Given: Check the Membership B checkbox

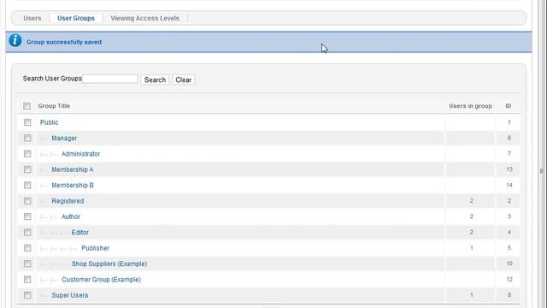Looking at the screenshot, I should pyautogui.click(x=27, y=185).
